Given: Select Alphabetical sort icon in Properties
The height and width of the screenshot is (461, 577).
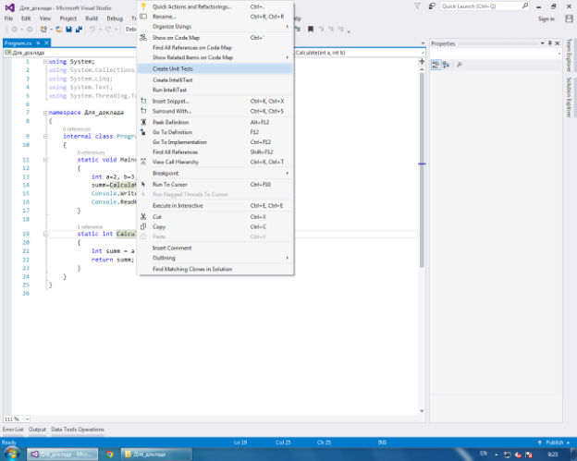Looking at the screenshot, I should click(446, 65).
